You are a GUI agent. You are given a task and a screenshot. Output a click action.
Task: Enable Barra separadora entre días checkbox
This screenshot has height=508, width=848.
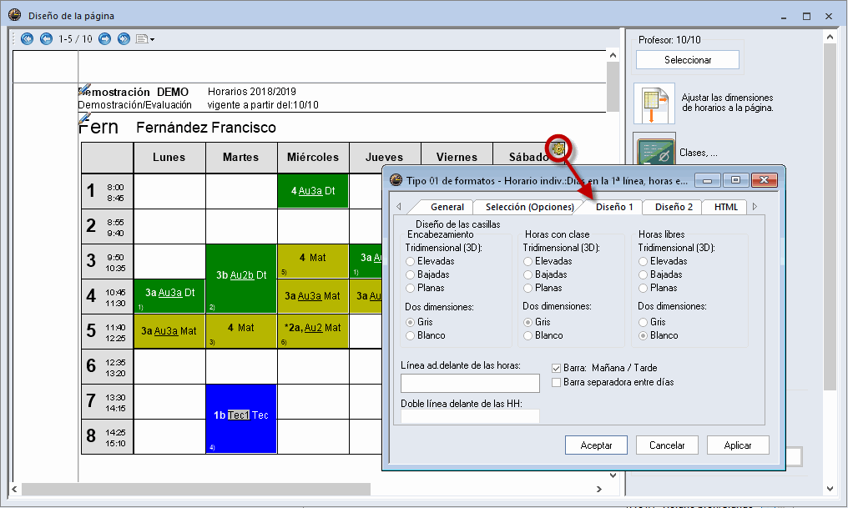[556, 383]
